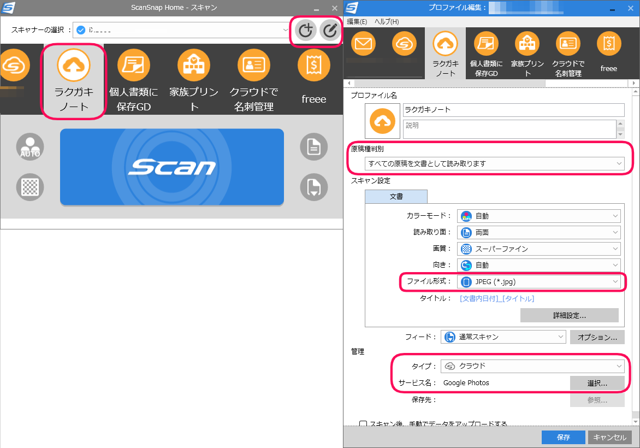Click the description field's scroll down arrow
The height and width of the screenshot is (448, 640).
620,134
